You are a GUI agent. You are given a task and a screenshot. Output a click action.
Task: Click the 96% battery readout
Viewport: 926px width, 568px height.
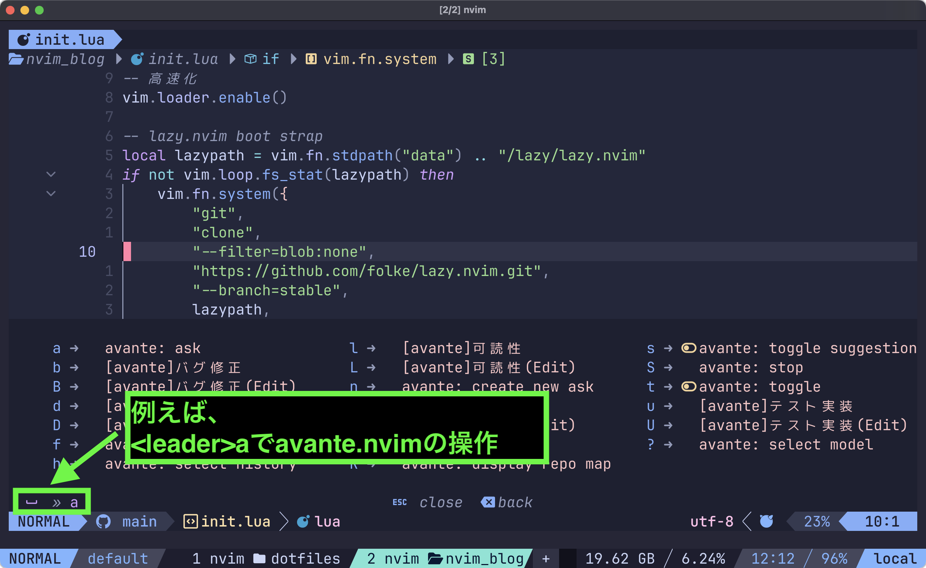834,559
